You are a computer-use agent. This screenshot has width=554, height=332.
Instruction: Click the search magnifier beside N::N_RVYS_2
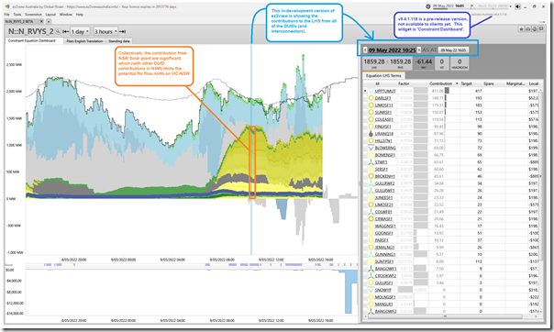tap(59, 31)
